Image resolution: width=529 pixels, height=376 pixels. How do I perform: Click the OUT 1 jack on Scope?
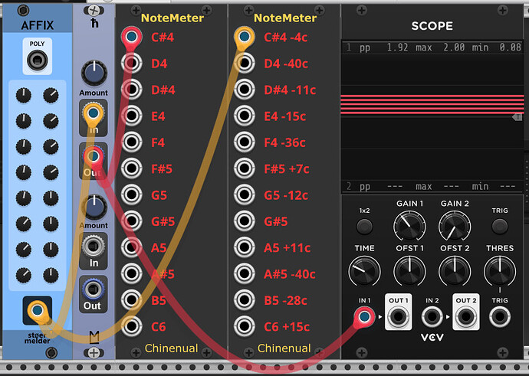coord(398,317)
